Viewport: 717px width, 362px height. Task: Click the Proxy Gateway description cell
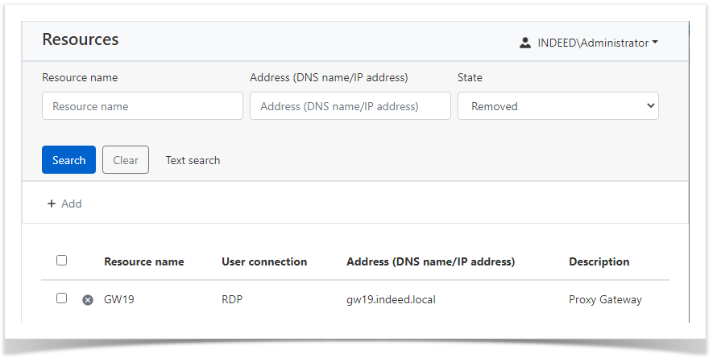[605, 299]
